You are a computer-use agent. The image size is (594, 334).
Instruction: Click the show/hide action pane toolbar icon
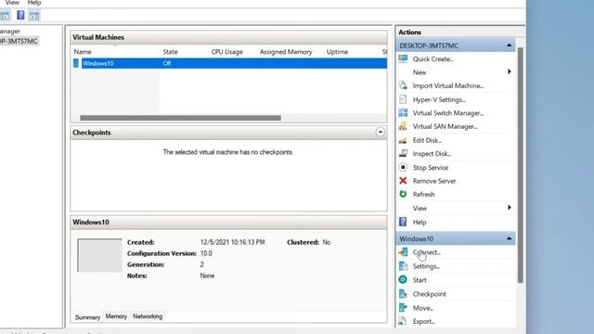34,16
